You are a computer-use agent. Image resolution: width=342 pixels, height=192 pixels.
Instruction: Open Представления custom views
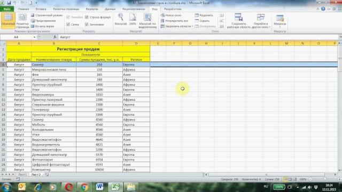[43, 21]
